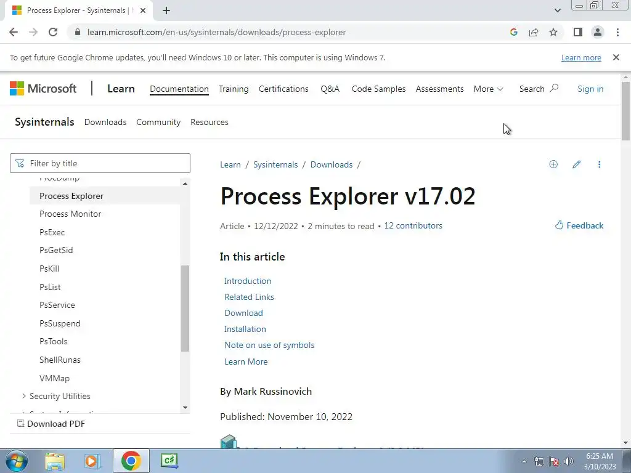Click the sidebar scroll up arrow
The height and width of the screenshot is (473, 631).
pyautogui.click(x=185, y=184)
